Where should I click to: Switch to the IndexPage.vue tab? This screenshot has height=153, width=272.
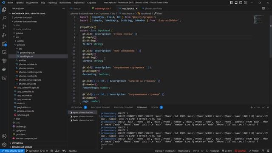click(x=102, y=8)
